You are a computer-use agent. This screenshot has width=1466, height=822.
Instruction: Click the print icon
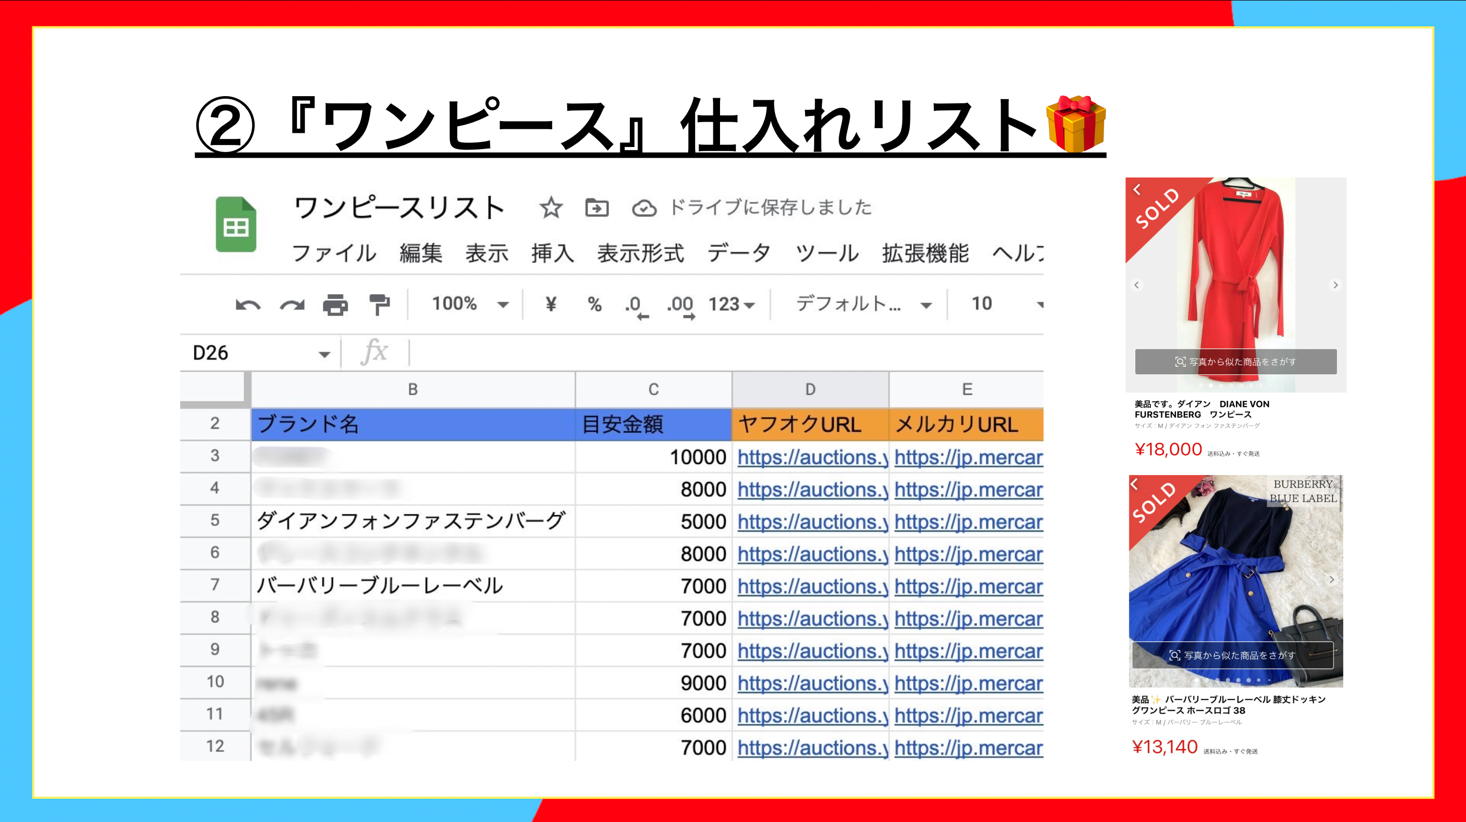335,305
